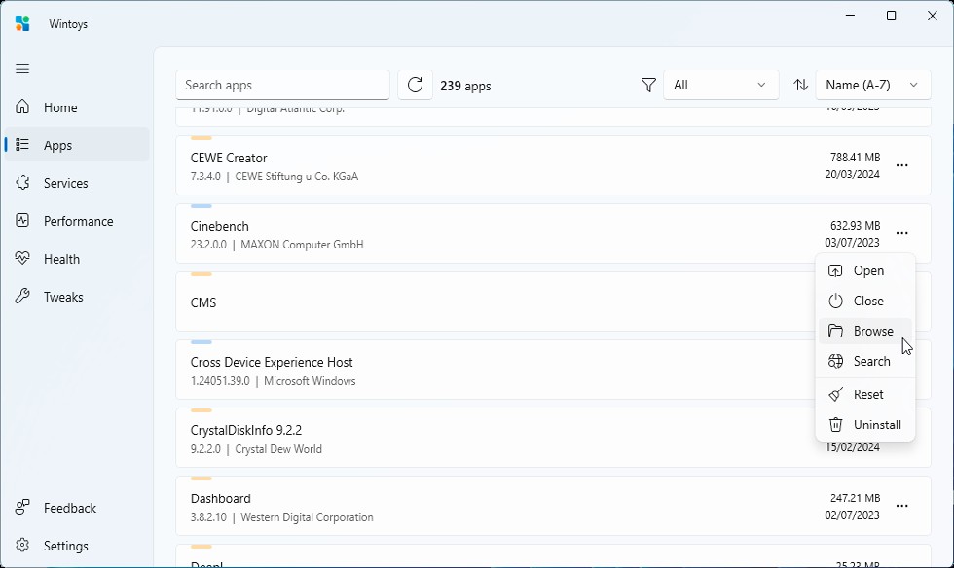Click Reset in the context menu
The height and width of the screenshot is (568, 954).
(x=865, y=394)
